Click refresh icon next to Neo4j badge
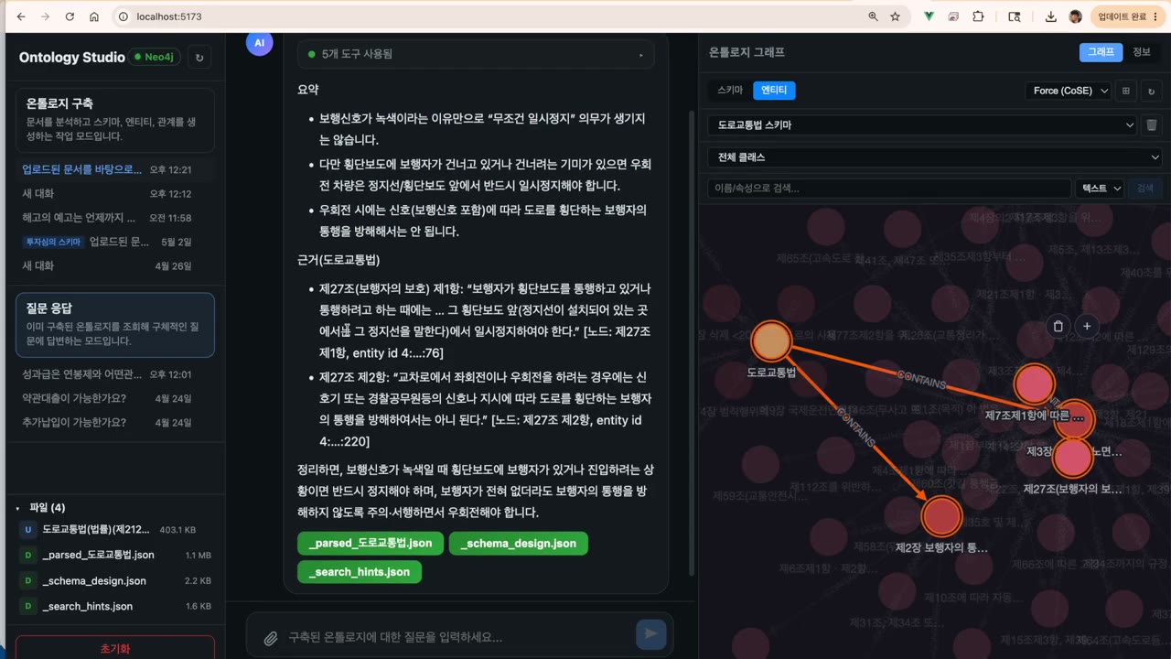 point(199,58)
